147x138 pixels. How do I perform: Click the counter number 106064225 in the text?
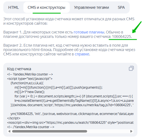121,36
